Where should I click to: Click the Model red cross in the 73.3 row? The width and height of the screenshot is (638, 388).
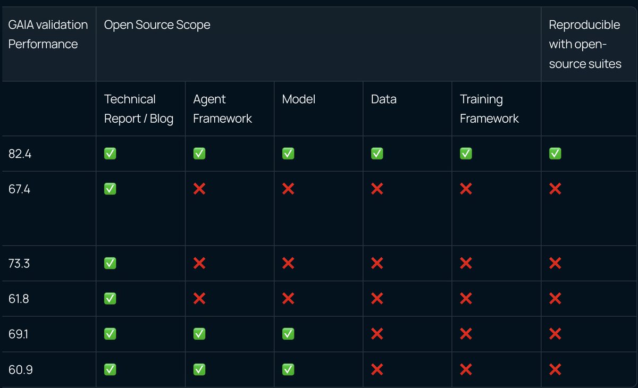[x=288, y=263]
